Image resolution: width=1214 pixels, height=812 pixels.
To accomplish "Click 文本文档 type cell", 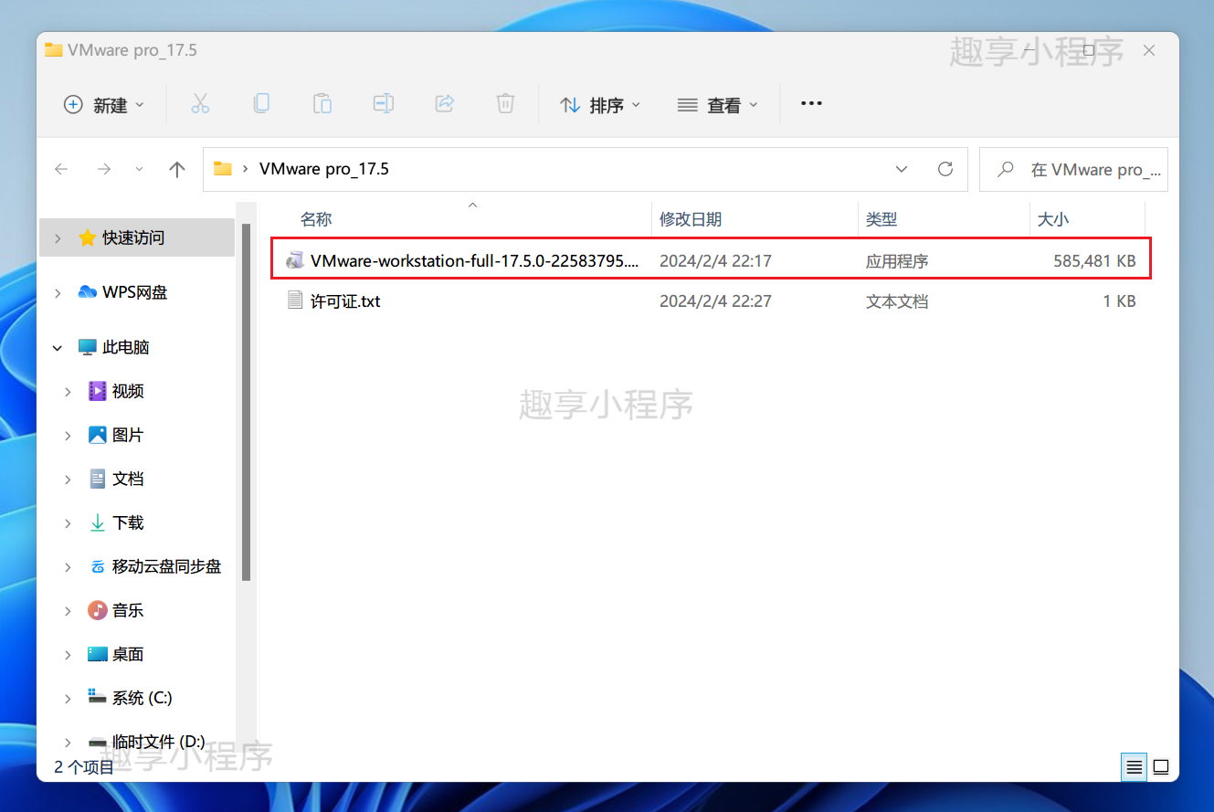I will [x=897, y=301].
